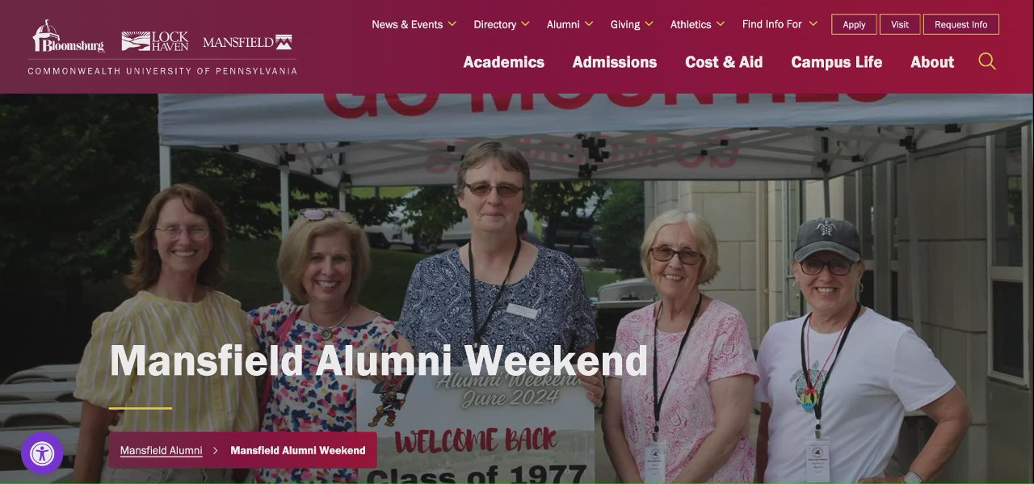
Task: Open the Giving dropdown
Action: (x=632, y=24)
